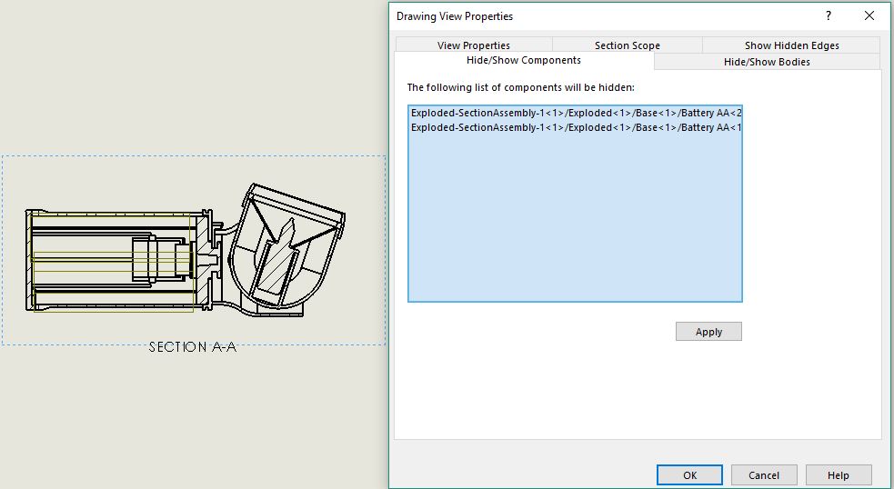Open the Section Scope tab
This screenshot has height=489, width=894.
tap(627, 45)
